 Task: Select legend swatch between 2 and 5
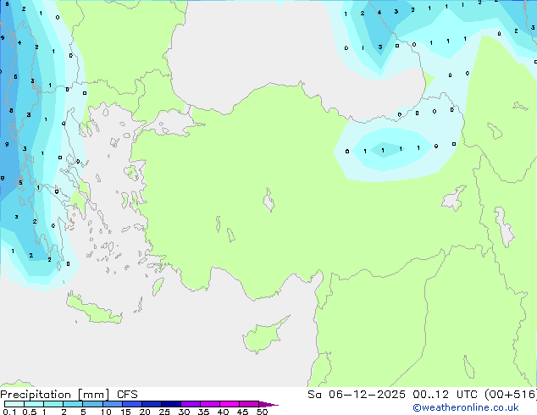[73, 404]
